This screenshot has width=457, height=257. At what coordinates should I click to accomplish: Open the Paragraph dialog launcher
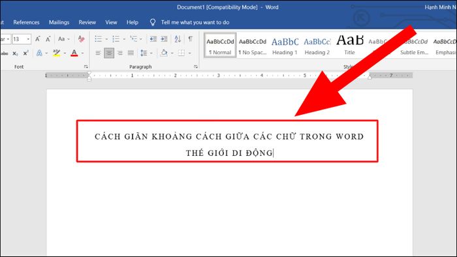(x=196, y=67)
